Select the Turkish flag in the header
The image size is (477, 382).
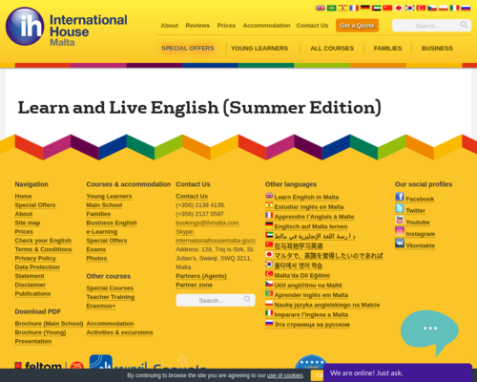pos(421,8)
